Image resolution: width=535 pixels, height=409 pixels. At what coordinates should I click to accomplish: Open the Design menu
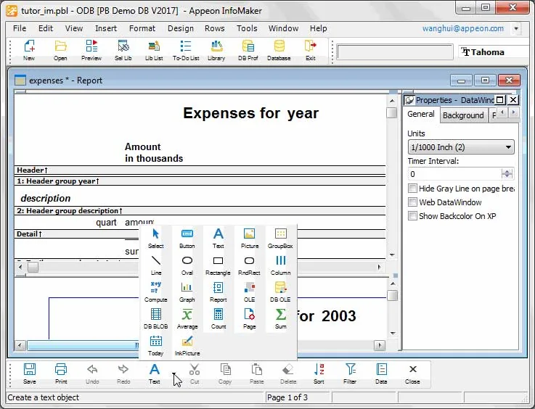click(x=181, y=28)
